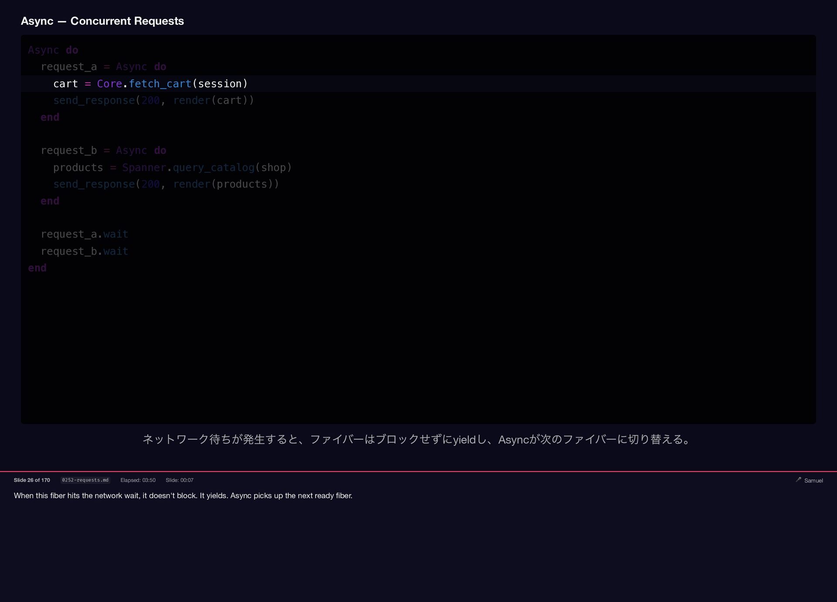Click the send_response render(products) line
The width and height of the screenshot is (837, 602).
click(x=166, y=184)
